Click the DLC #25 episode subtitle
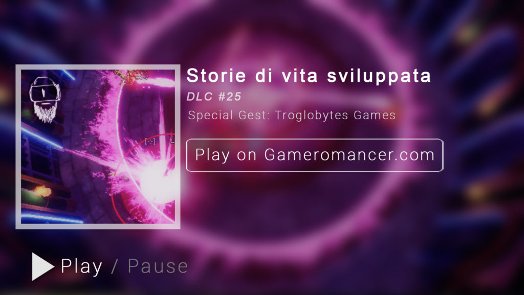The height and width of the screenshot is (295, 524). click(214, 97)
